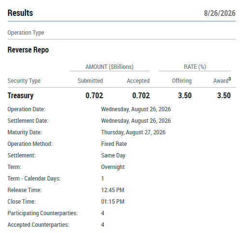Click the 8/26/2026 date label
Viewport: 244px width, 233px height.
(219, 13)
